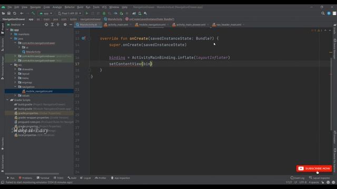Expand the layout folder
337x189 pixels.
[x=15, y=73]
